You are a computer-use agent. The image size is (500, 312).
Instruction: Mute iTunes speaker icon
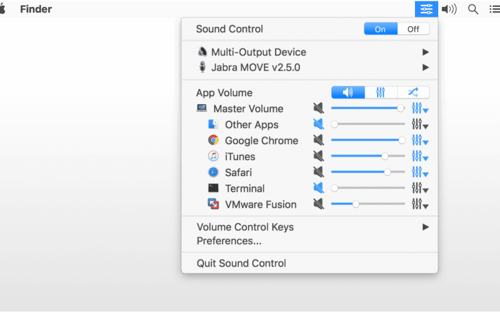(318, 156)
